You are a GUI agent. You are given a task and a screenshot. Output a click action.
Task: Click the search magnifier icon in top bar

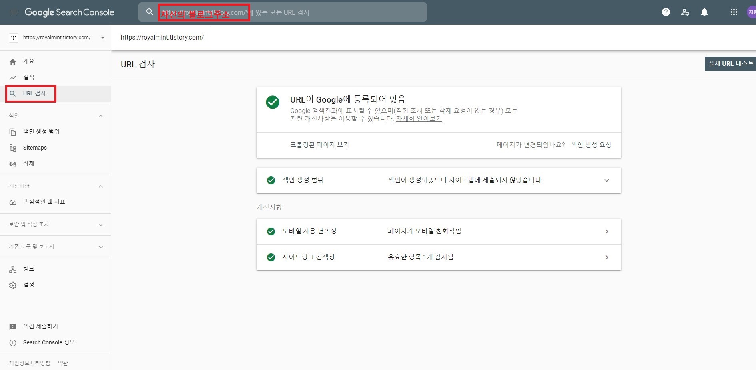coord(150,12)
